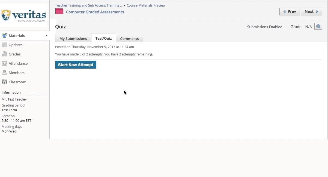Open Updates in the sidebar
The width and height of the screenshot is (328, 177).
(16, 45)
